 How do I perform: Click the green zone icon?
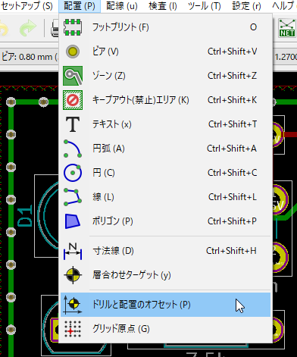[x=73, y=76]
